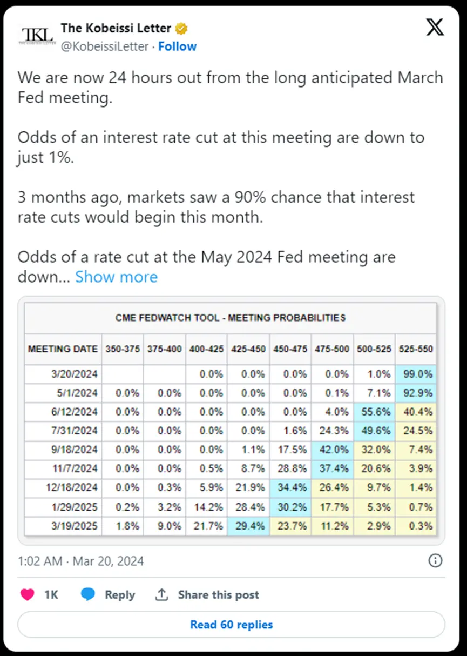Click the X logo icon
The width and height of the screenshot is (467, 656).
pyautogui.click(x=435, y=27)
